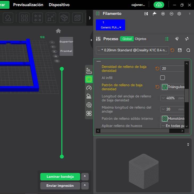This screenshot has width=194, height=194.
Task: Open the Speed settings tab icon
Action: point(89,88)
